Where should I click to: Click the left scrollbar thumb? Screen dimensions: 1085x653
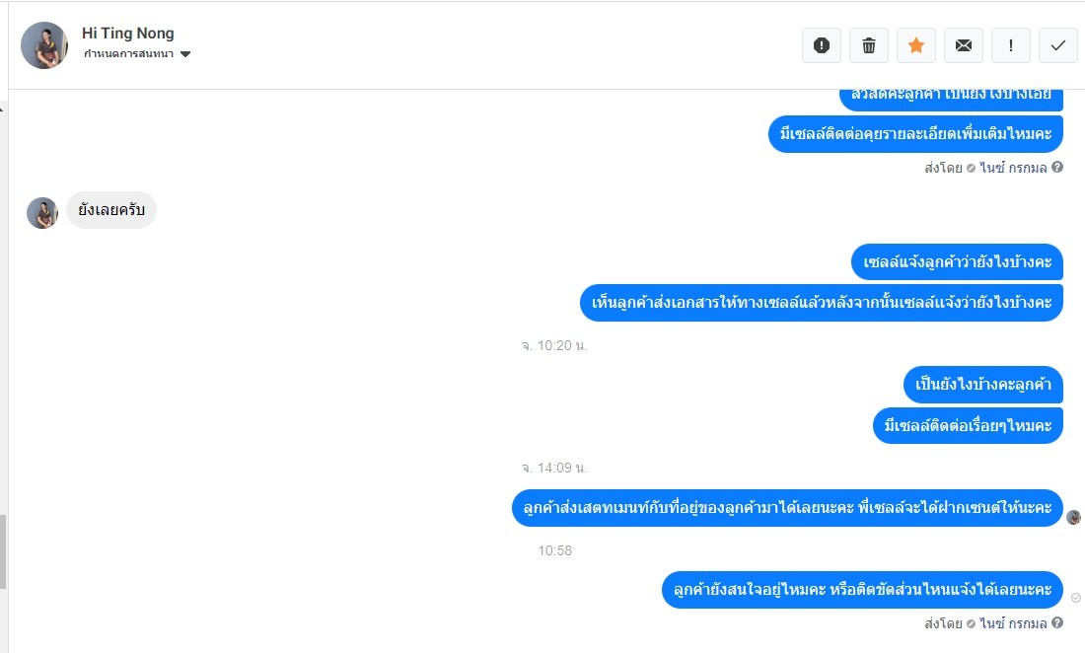click(3, 551)
